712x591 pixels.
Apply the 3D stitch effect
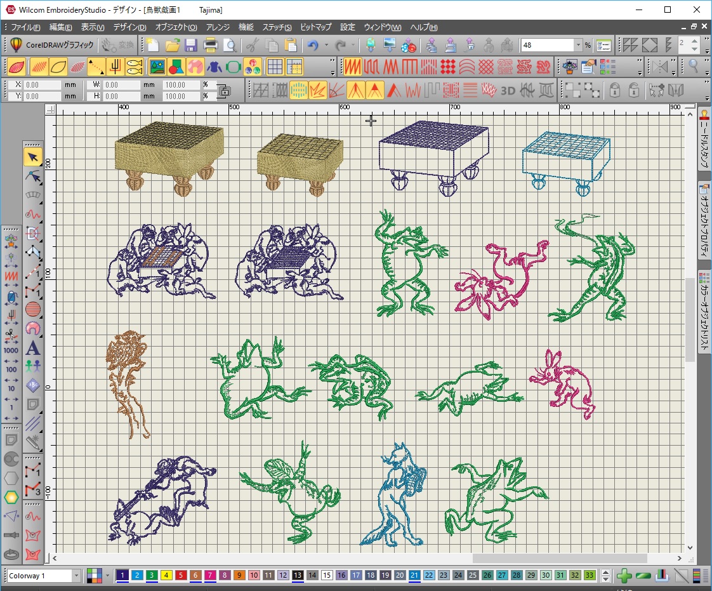tap(508, 90)
